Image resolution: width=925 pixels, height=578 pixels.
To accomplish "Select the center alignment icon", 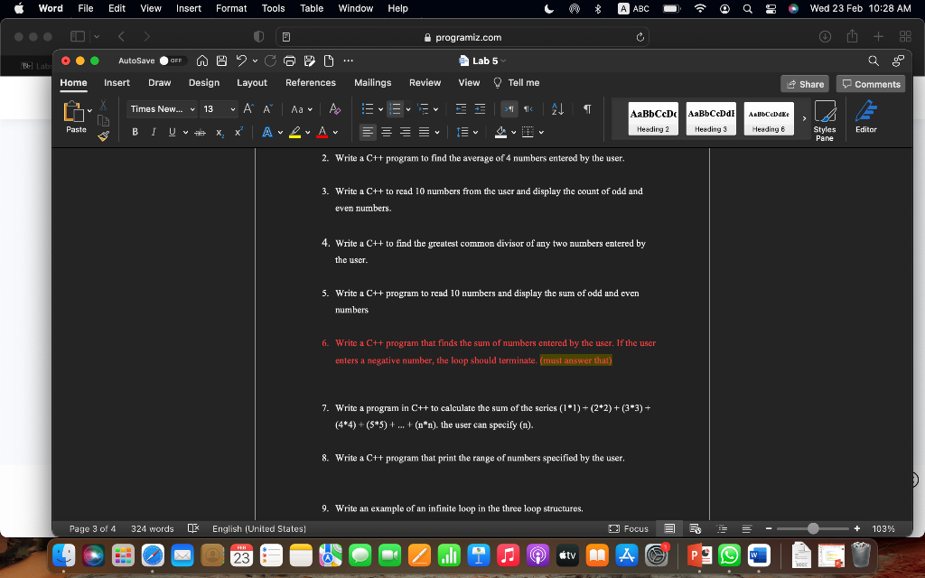I will tap(387, 132).
